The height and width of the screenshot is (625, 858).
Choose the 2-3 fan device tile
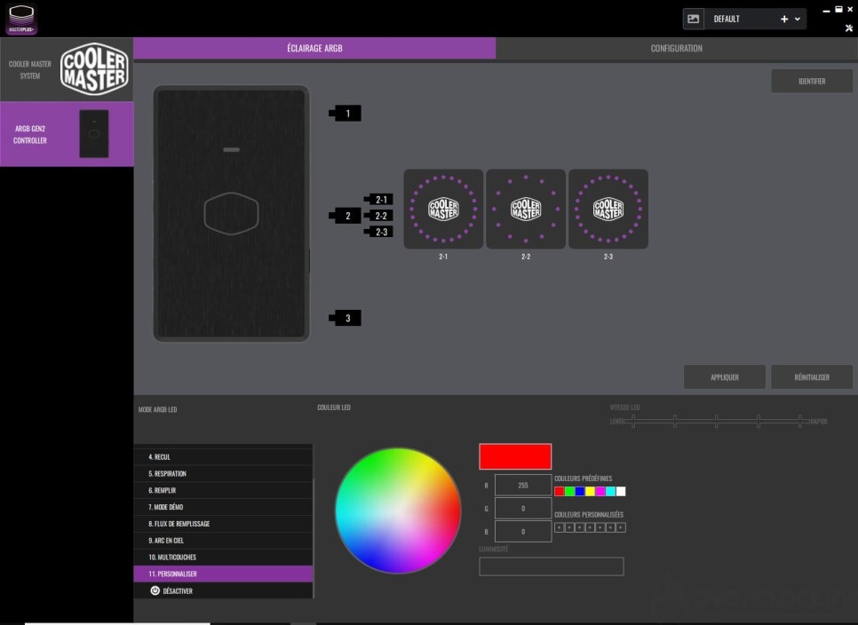608,209
